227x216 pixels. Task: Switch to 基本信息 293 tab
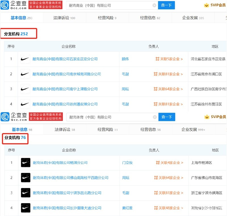coord(22,18)
